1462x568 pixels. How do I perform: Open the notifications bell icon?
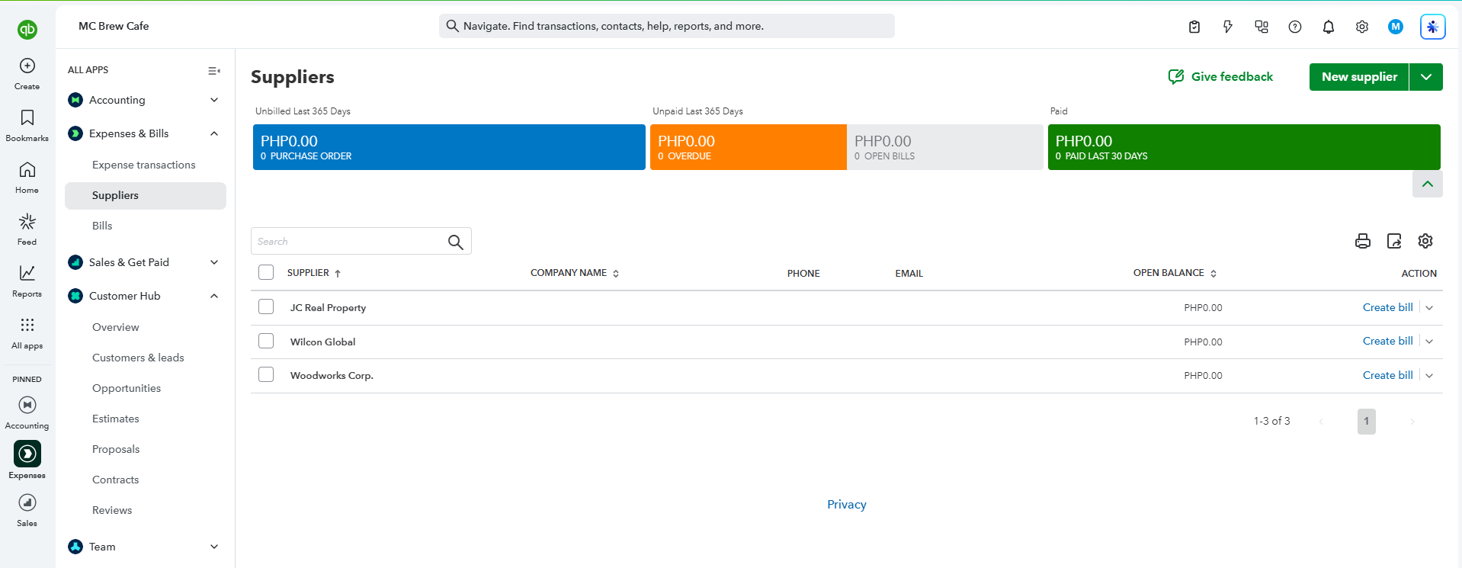[1329, 27]
